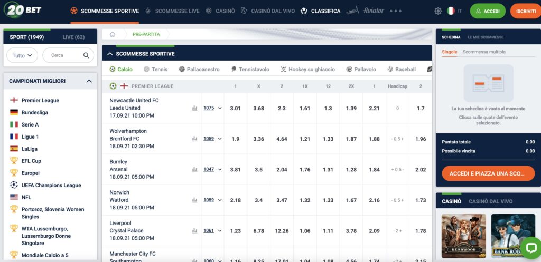Click the Aviator plane icon
The height and width of the screenshot is (262, 541).
coord(352,11)
